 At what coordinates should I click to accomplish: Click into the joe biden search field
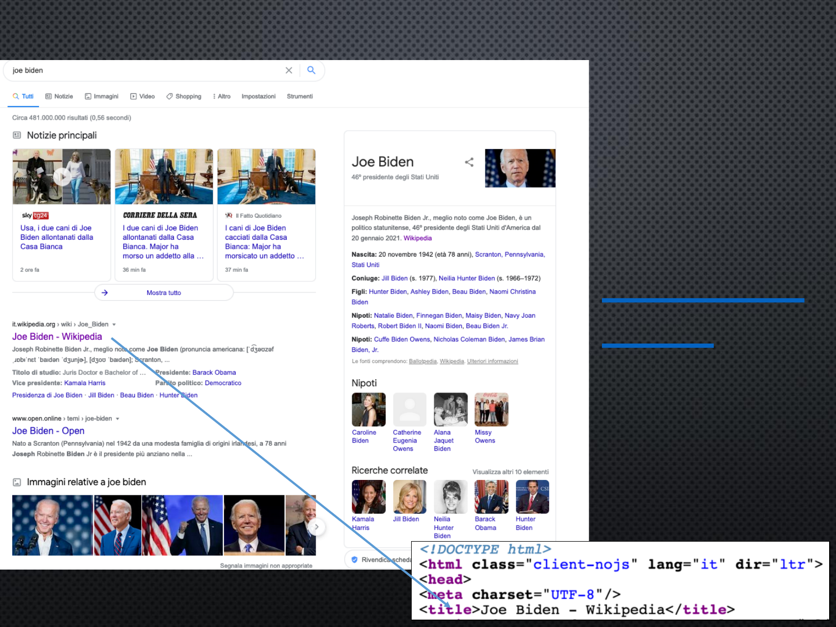pyautogui.click(x=145, y=70)
